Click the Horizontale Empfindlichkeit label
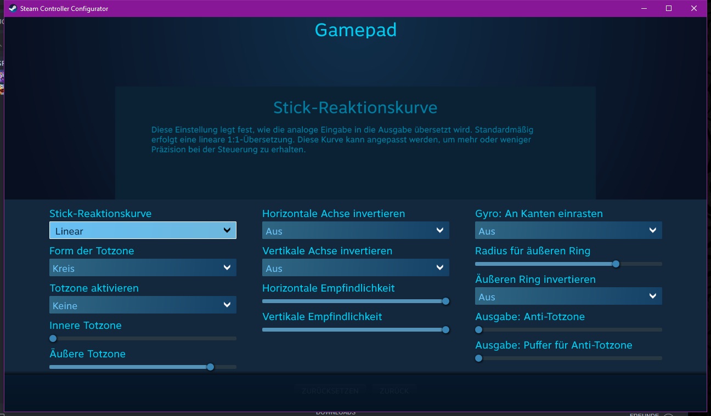The width and height of the screenshot is (711, 416). (x=329, y=288)
